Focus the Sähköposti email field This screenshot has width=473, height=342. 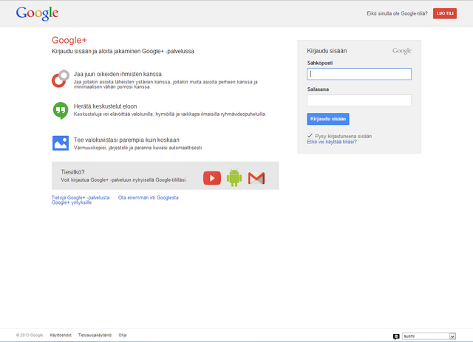(x=359, y=74)
